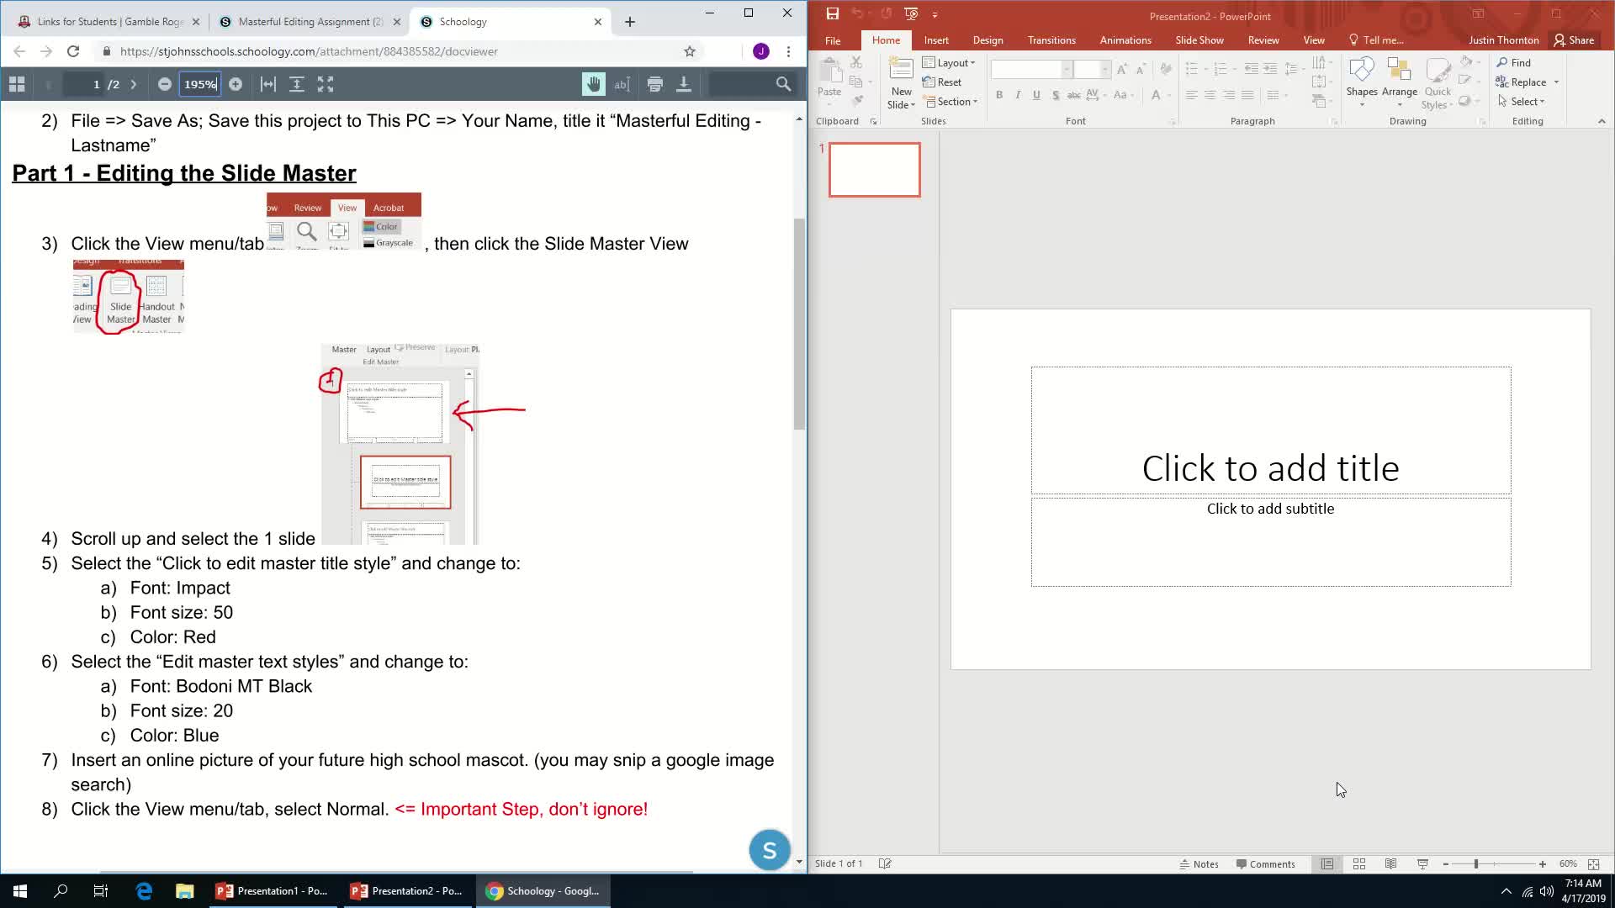
Task: Select the Italic formatting icon
Action: [1017, 95]
